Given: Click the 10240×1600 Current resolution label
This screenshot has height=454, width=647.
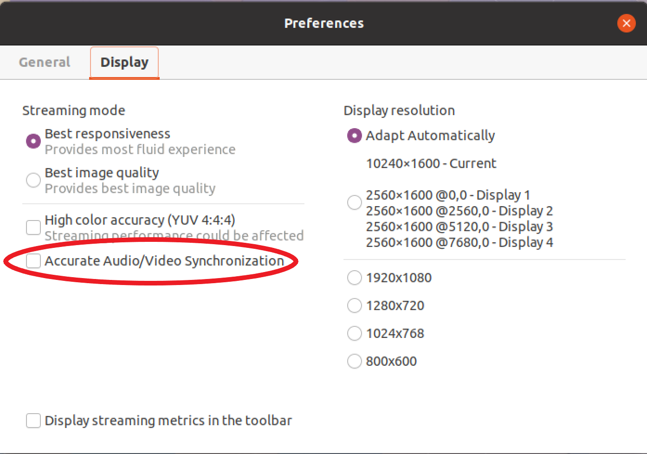Looking at the screenshot, I should pyautogui.click(x=431, y=163).
